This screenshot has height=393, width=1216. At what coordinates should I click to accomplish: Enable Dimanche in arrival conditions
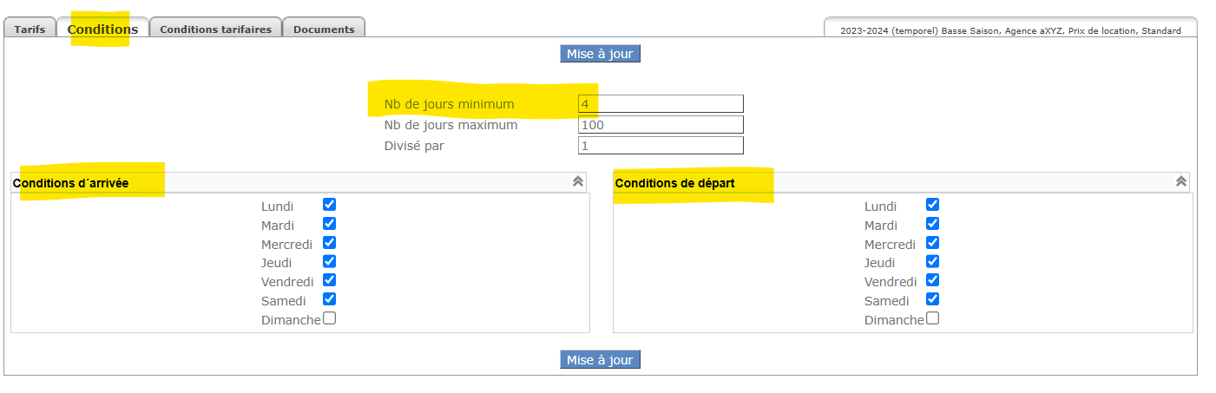(329, 318)
